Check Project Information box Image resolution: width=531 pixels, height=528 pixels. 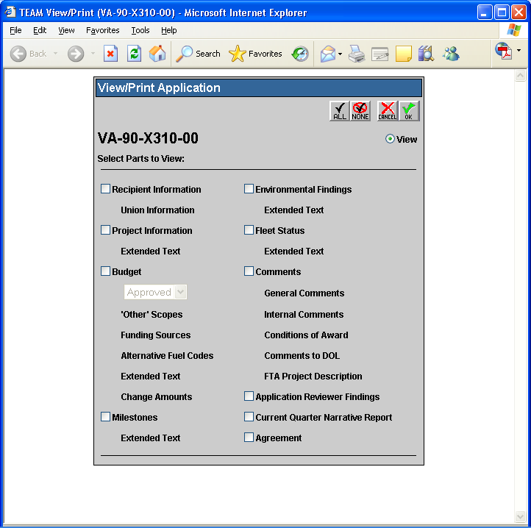(x=105, y=230)
